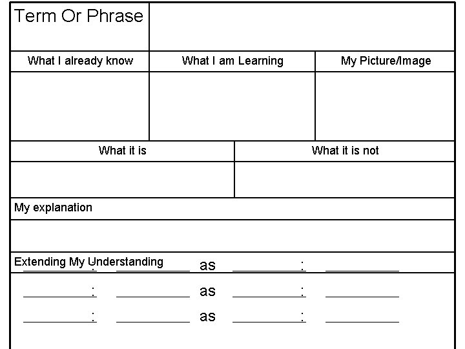Select the What it is not header

click(344, 151)
